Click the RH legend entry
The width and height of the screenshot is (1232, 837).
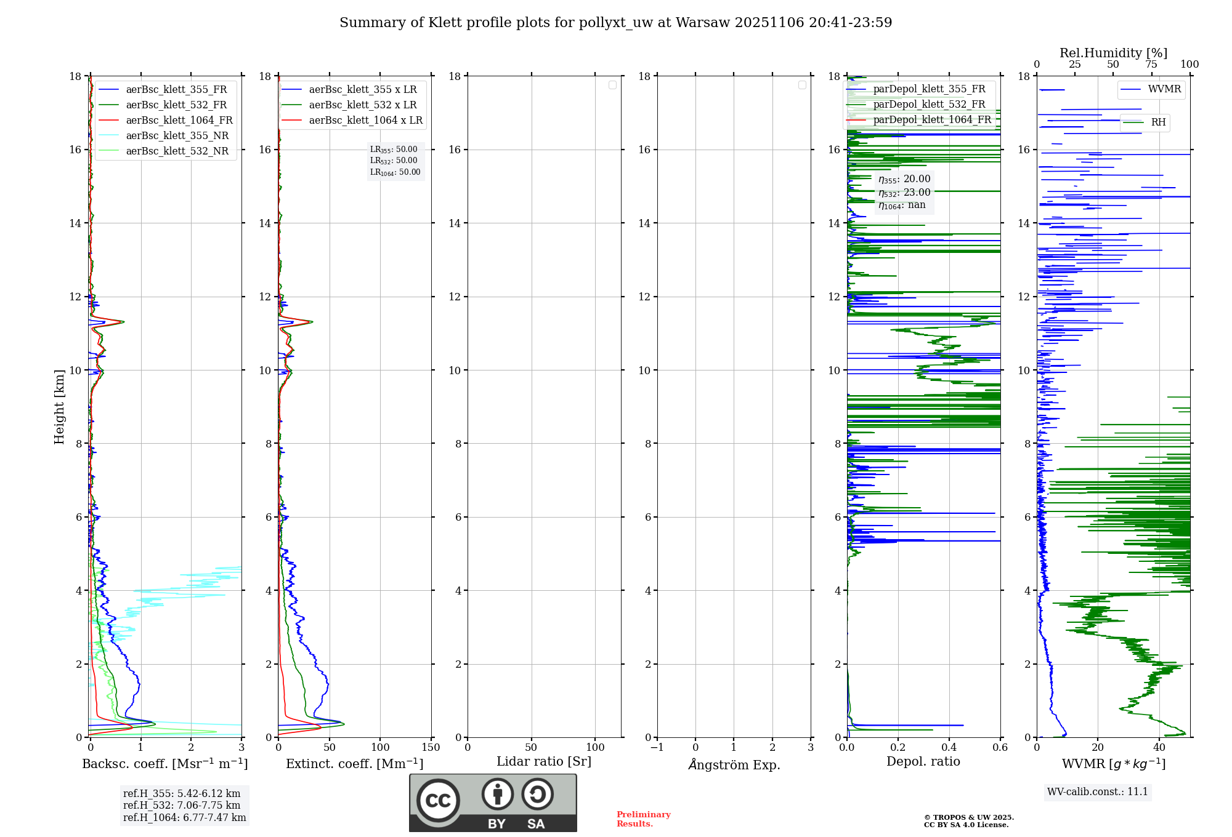[1157, 122]
